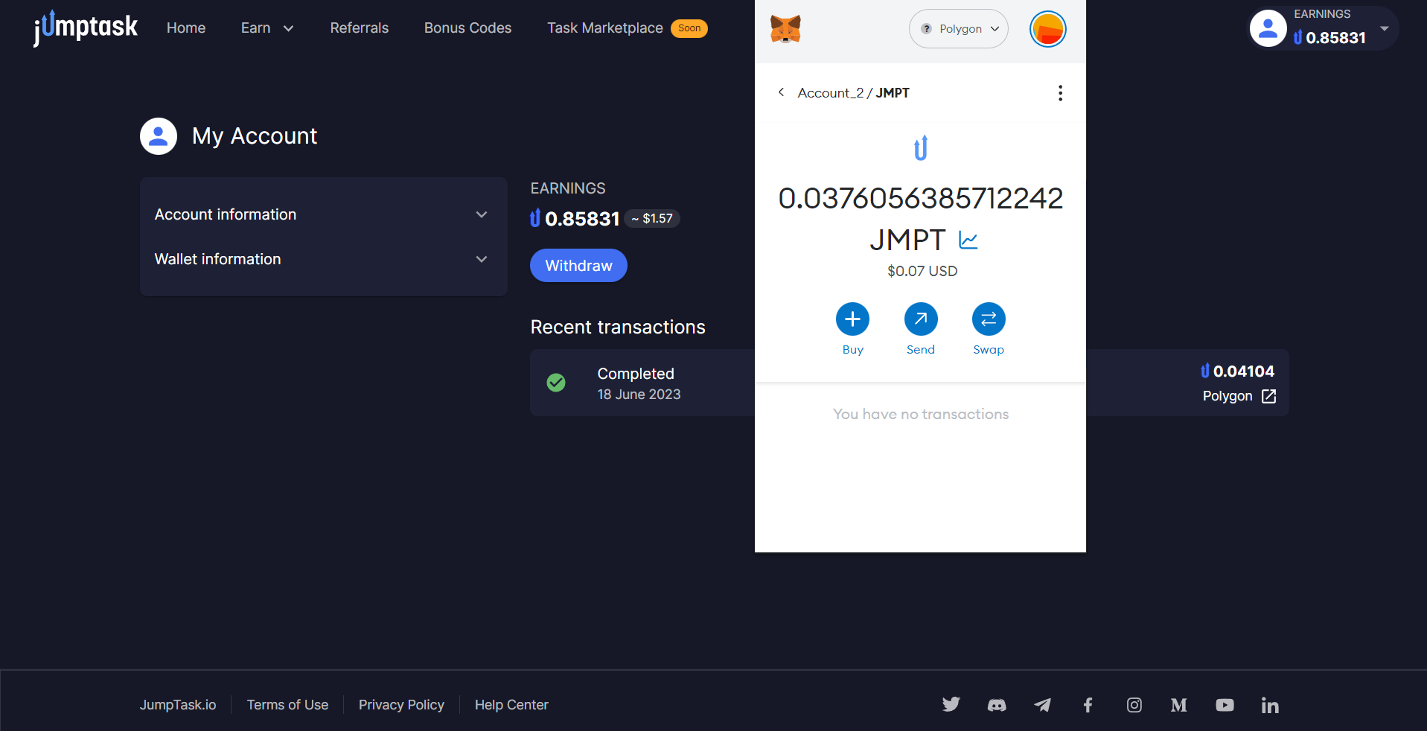Click the 'My Account' heading

255,136
